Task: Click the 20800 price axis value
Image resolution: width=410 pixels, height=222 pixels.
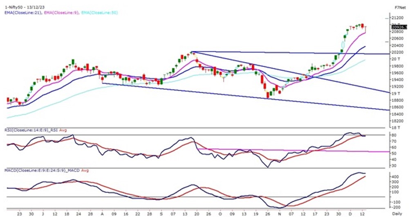Action: (397, 32)
